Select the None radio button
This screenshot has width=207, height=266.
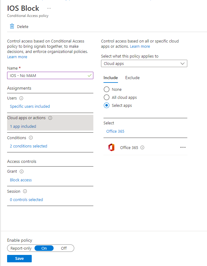[x=107, y=89]
